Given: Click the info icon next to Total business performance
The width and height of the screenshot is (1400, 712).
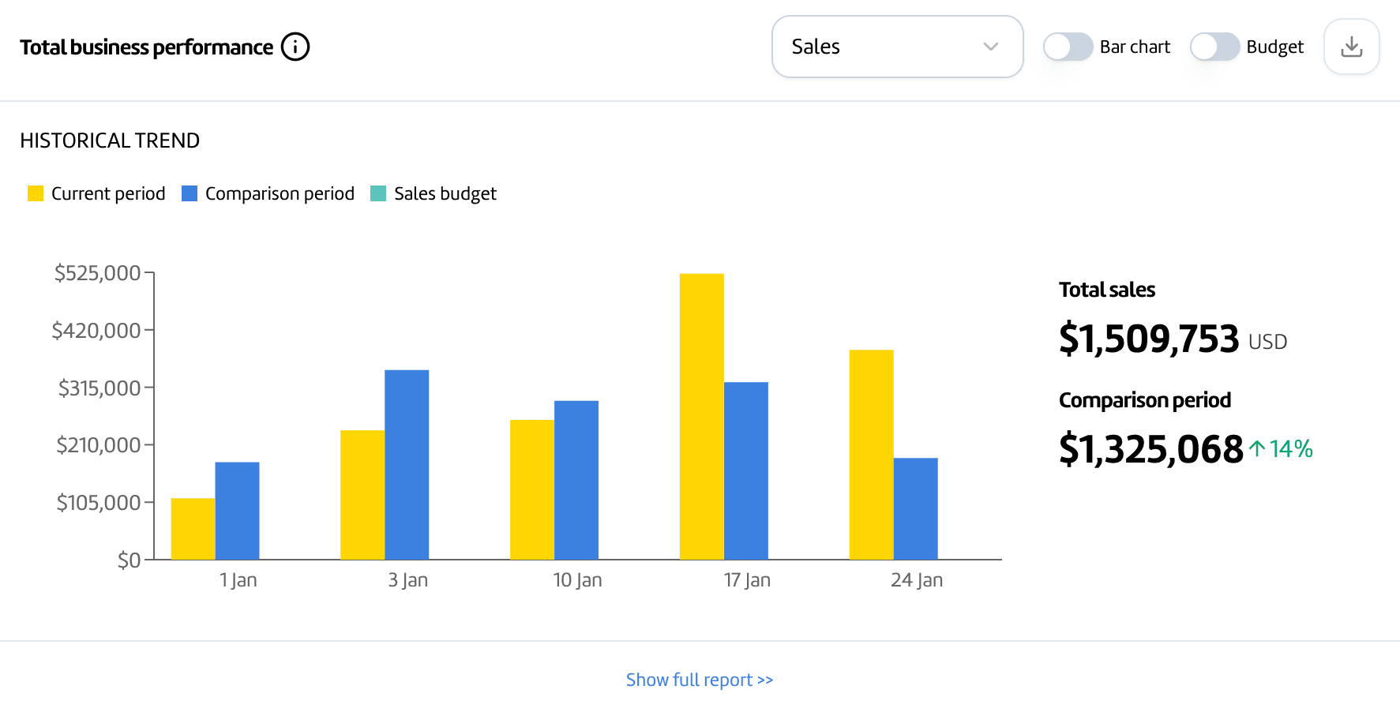Looking at the screenshot, I should 295,47.
